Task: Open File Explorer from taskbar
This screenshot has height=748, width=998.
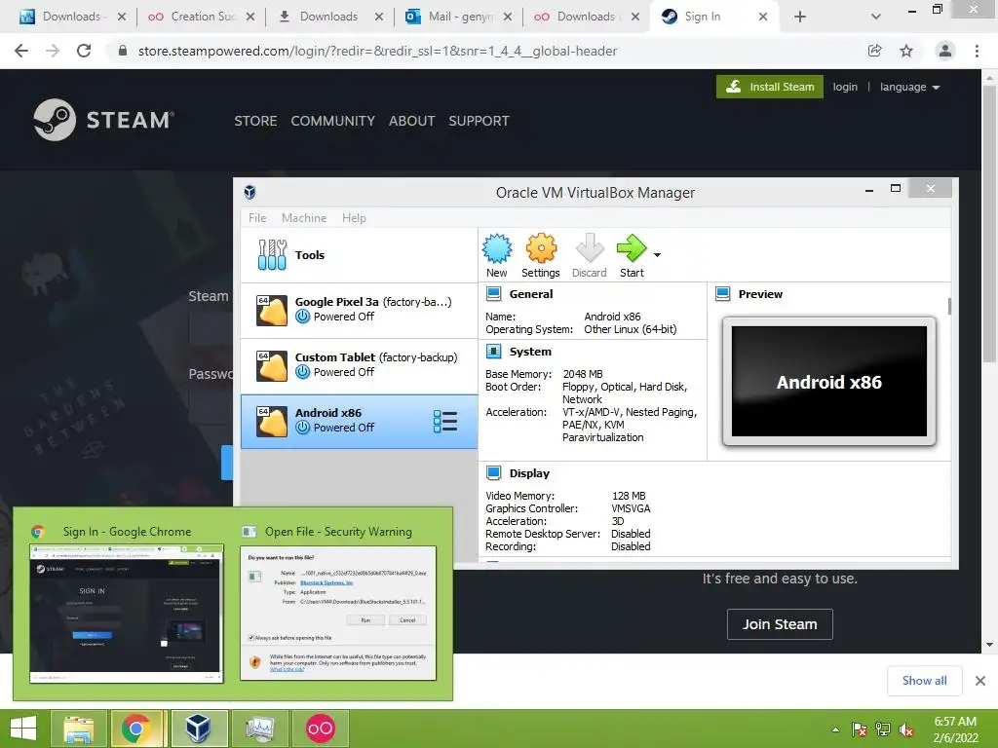Action: click(x=78, y=729)
